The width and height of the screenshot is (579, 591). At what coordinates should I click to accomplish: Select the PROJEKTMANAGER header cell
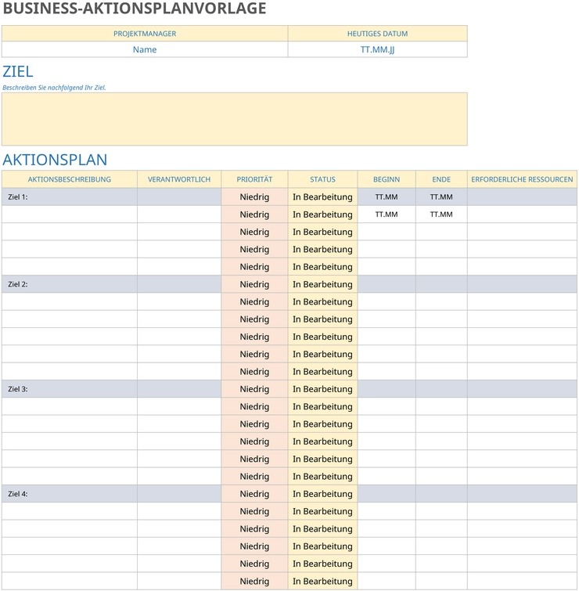145,34
